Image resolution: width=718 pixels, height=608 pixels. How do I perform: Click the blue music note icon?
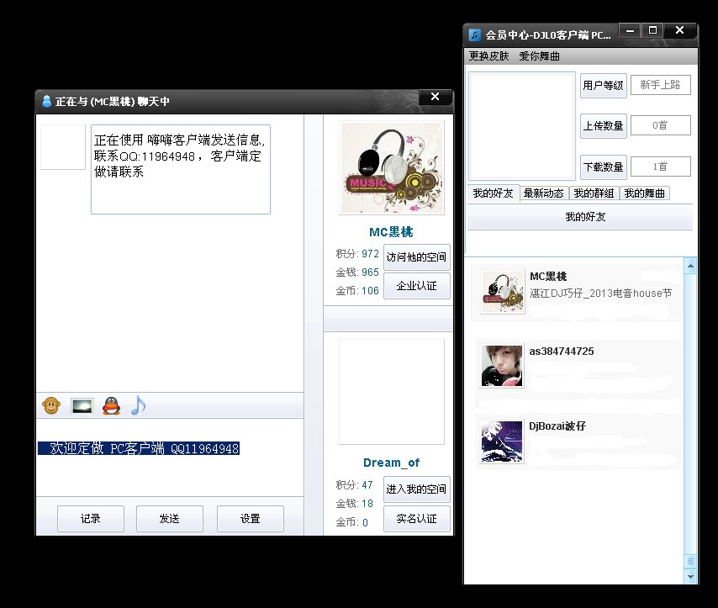[x=138, y=405]
